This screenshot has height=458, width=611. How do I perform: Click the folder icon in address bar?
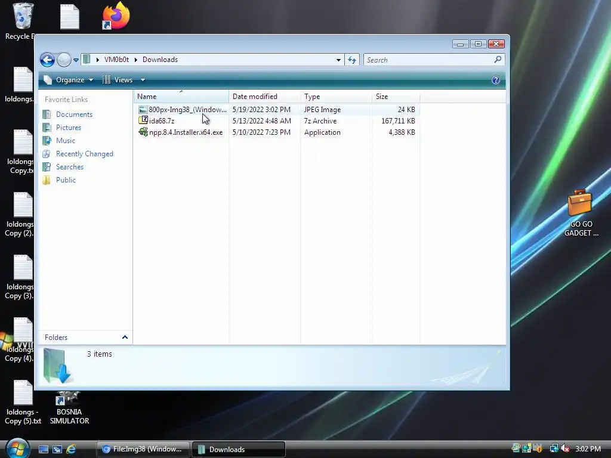click(87, 59)
